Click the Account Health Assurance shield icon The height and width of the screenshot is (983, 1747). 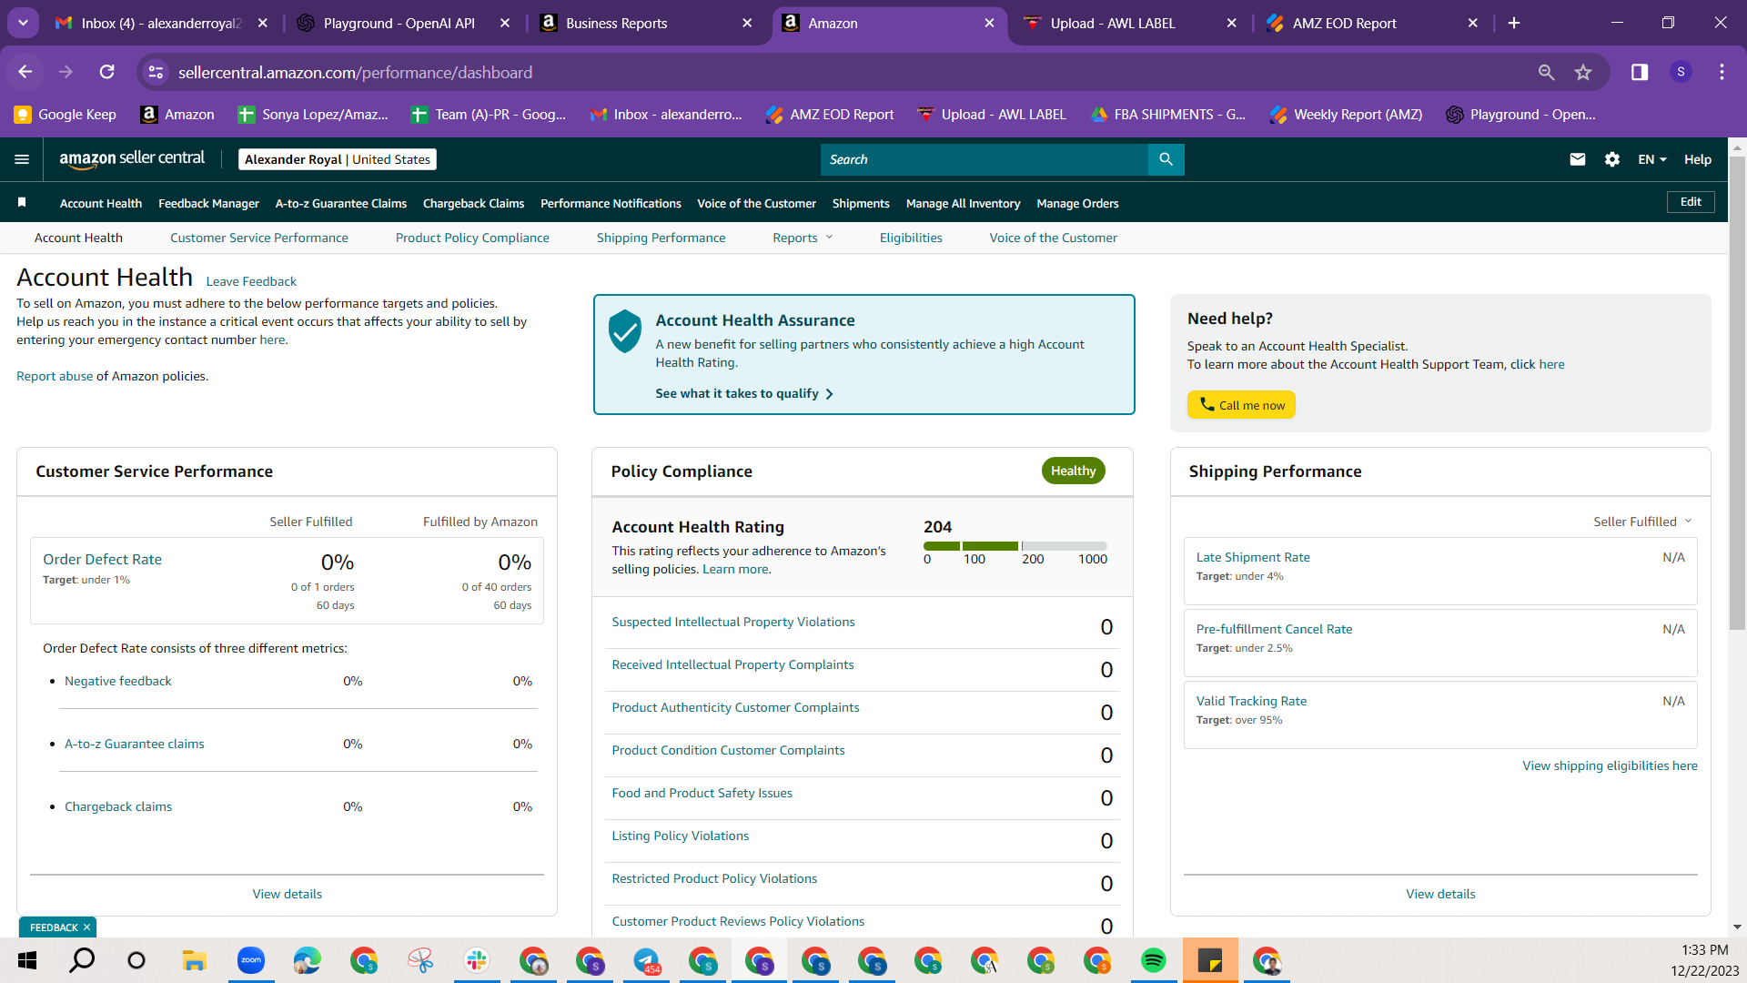click(625, 330)
